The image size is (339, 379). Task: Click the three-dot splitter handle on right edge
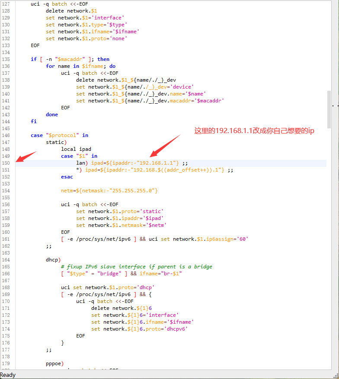point(336,105)
